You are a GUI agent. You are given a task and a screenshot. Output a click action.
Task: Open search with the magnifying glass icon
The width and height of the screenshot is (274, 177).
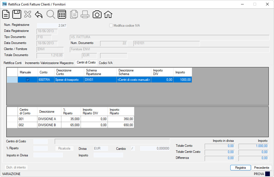click(x=51, y=14)
